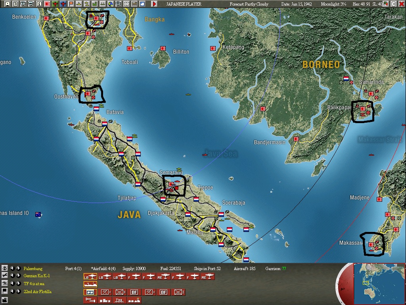Go to next base arrow beside Palembang
Image resolution: width=406 pixels, height=305 pixels.
[x=19, y=268]
